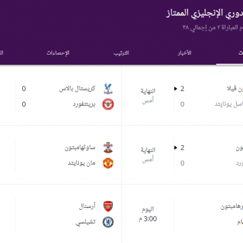
Task: Open Arsenal vs Chelsea 3:00 kickoff time
Action: click(x=148, y=219)
